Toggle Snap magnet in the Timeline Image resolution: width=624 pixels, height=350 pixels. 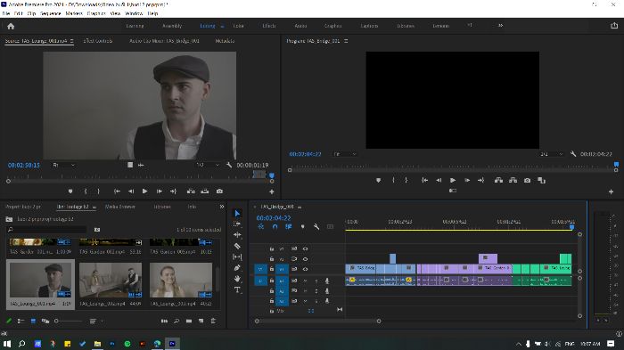click(x=275, y=227)
